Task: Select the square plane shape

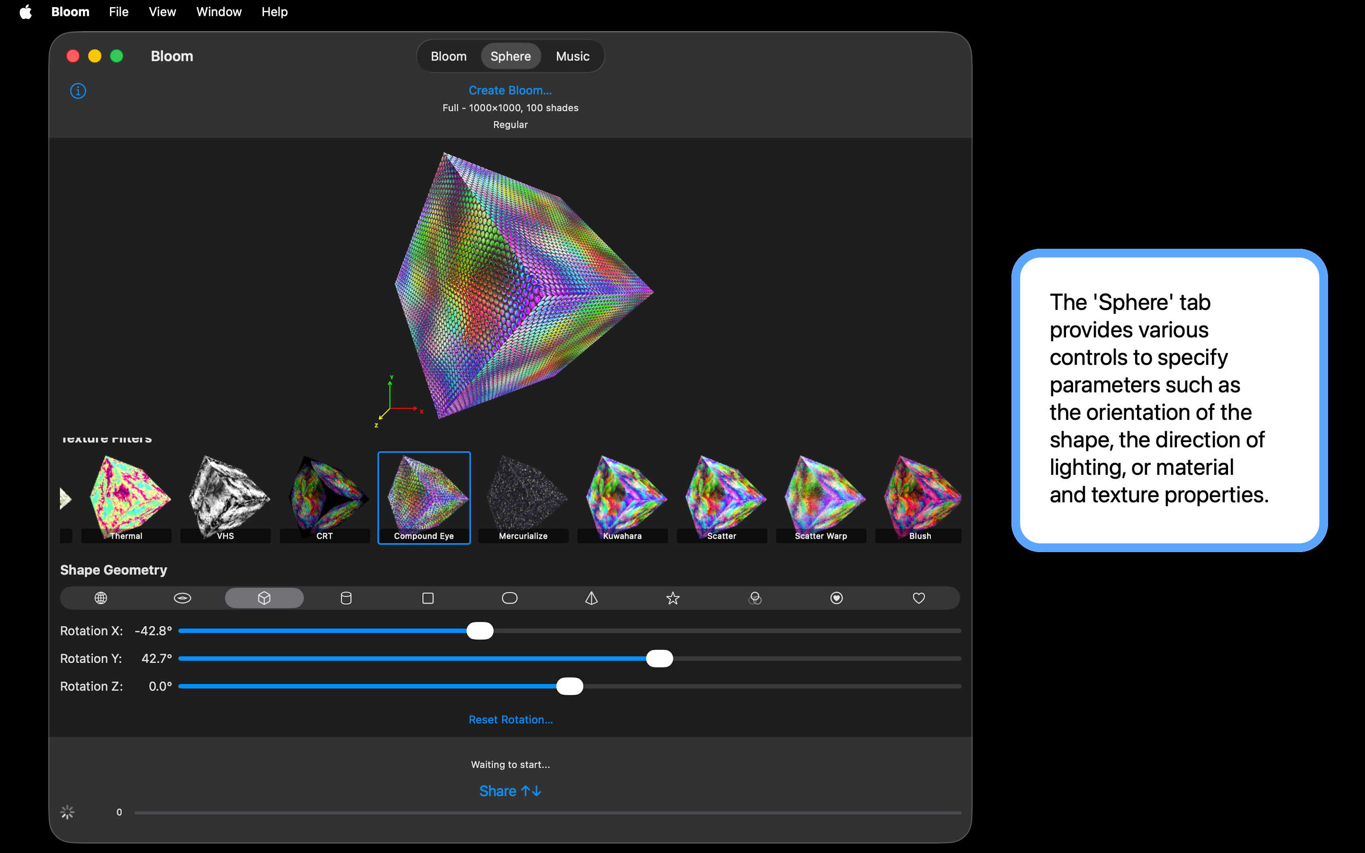Action: click(x=428, y=598)
